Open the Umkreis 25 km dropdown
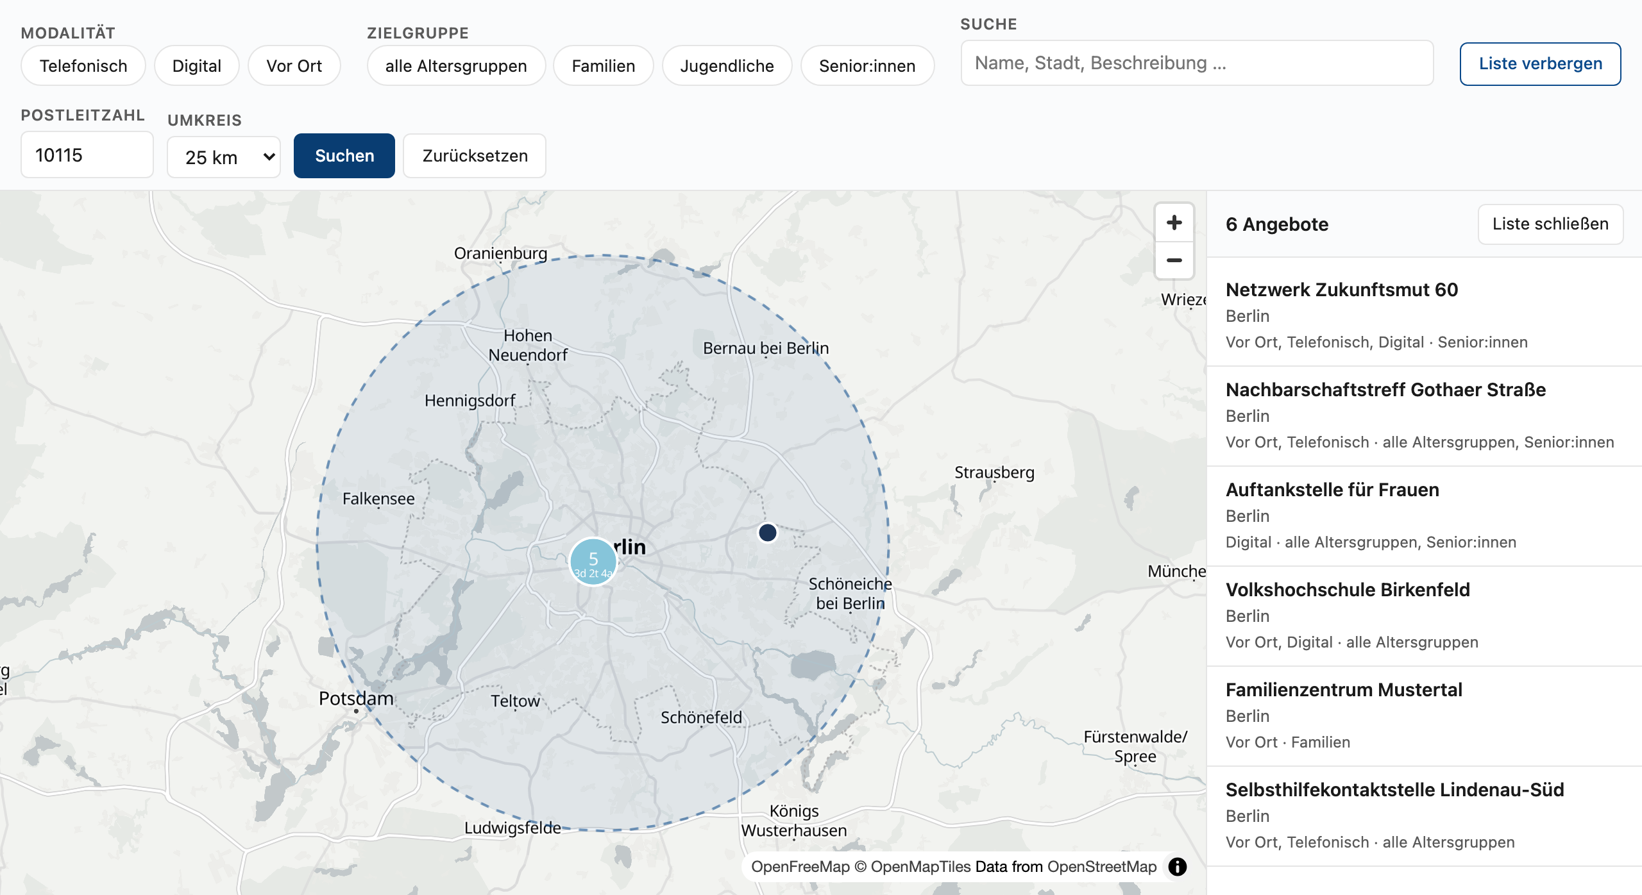Viewport: 1642px width, 895px height. click(224, 157)
